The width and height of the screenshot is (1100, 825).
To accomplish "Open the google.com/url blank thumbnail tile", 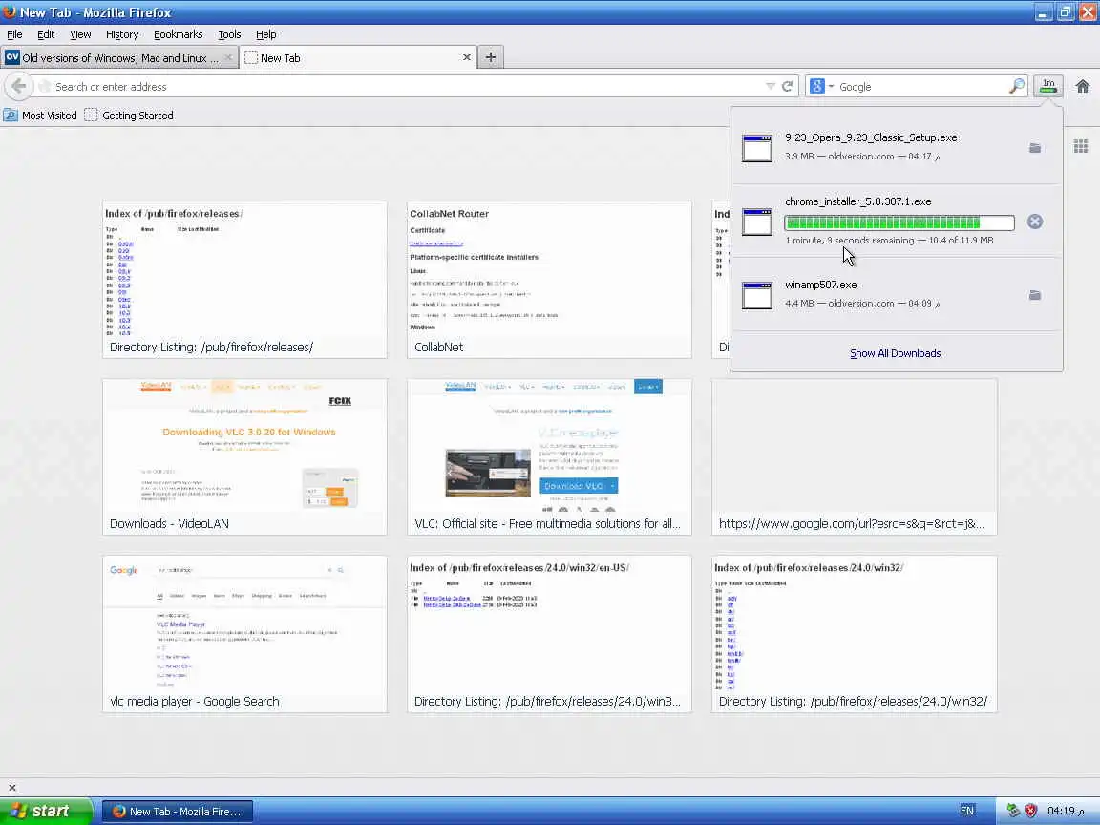I will pyautogui.click(x=855, y=456).
